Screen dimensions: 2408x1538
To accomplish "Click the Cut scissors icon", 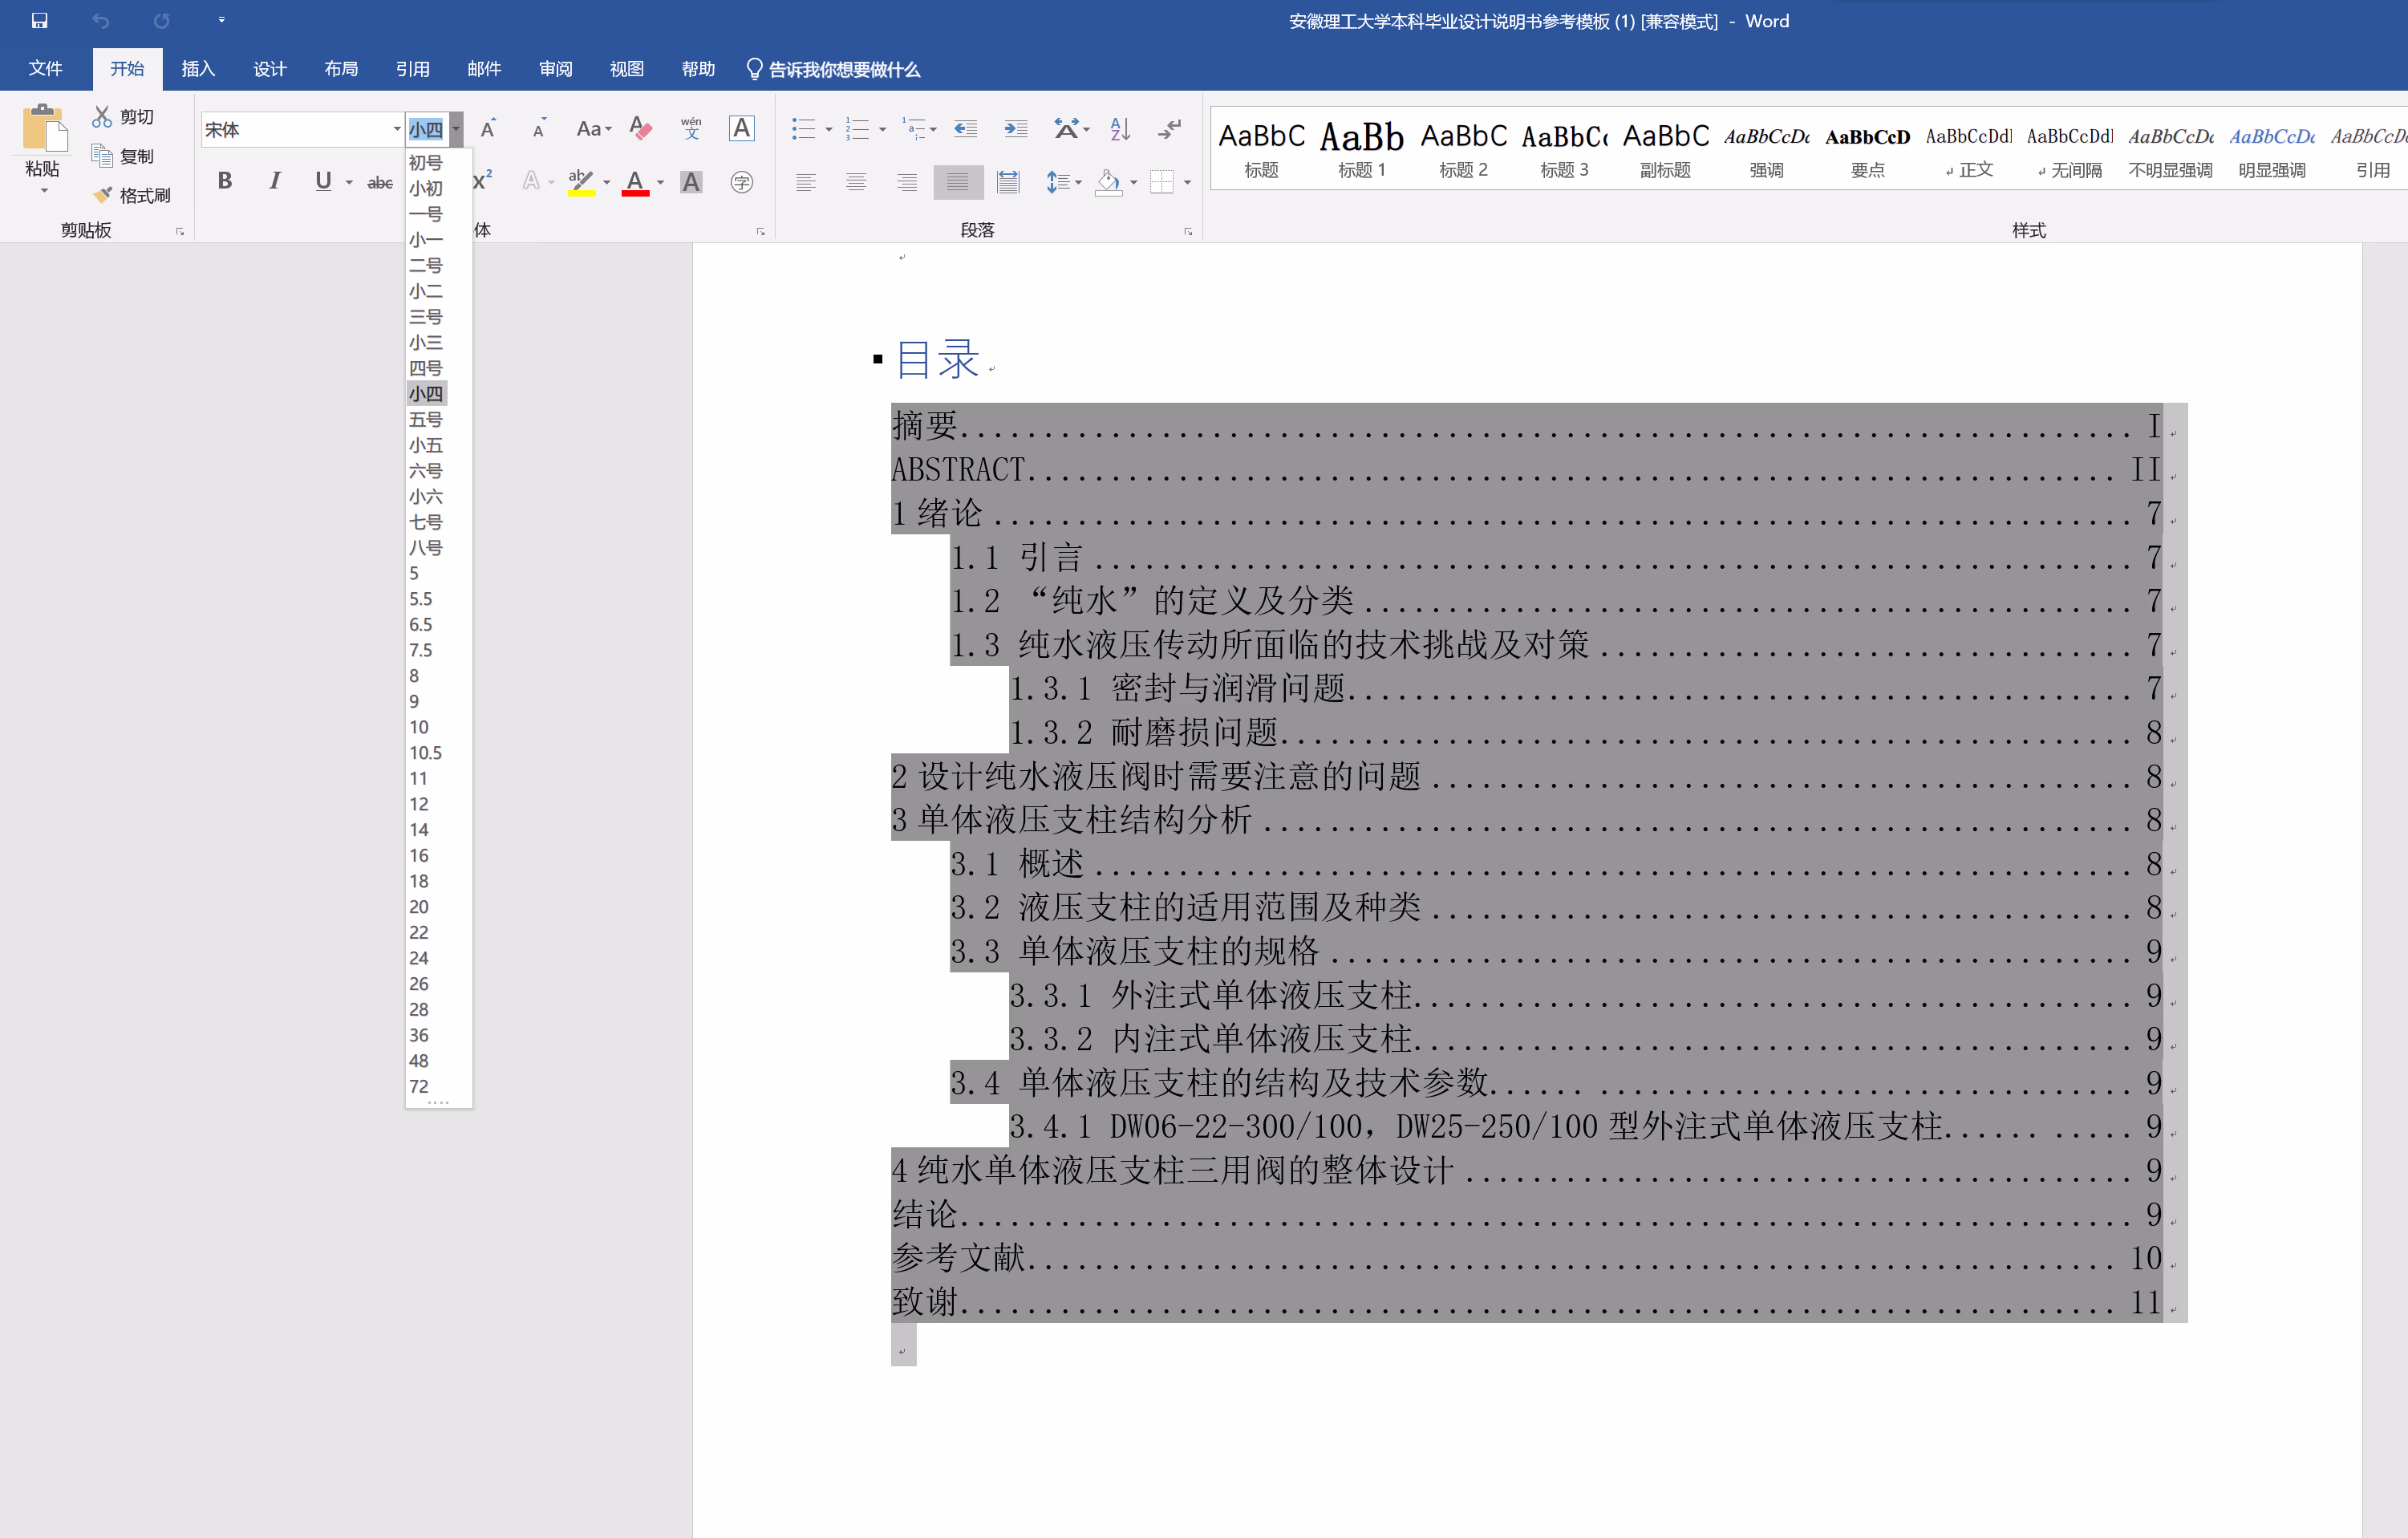I will coord(102,117).
